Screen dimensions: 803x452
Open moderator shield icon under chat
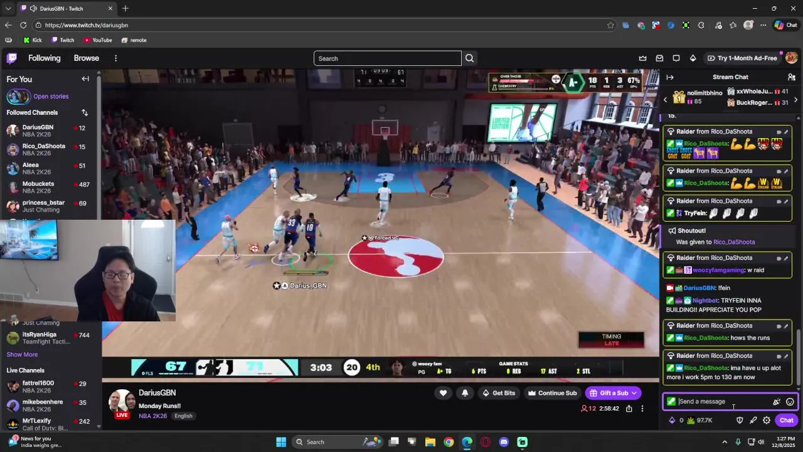(x=740, y=421)
